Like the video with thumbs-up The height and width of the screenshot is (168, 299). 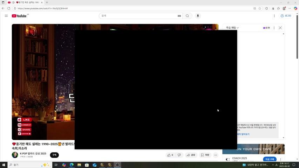point(170,155)
